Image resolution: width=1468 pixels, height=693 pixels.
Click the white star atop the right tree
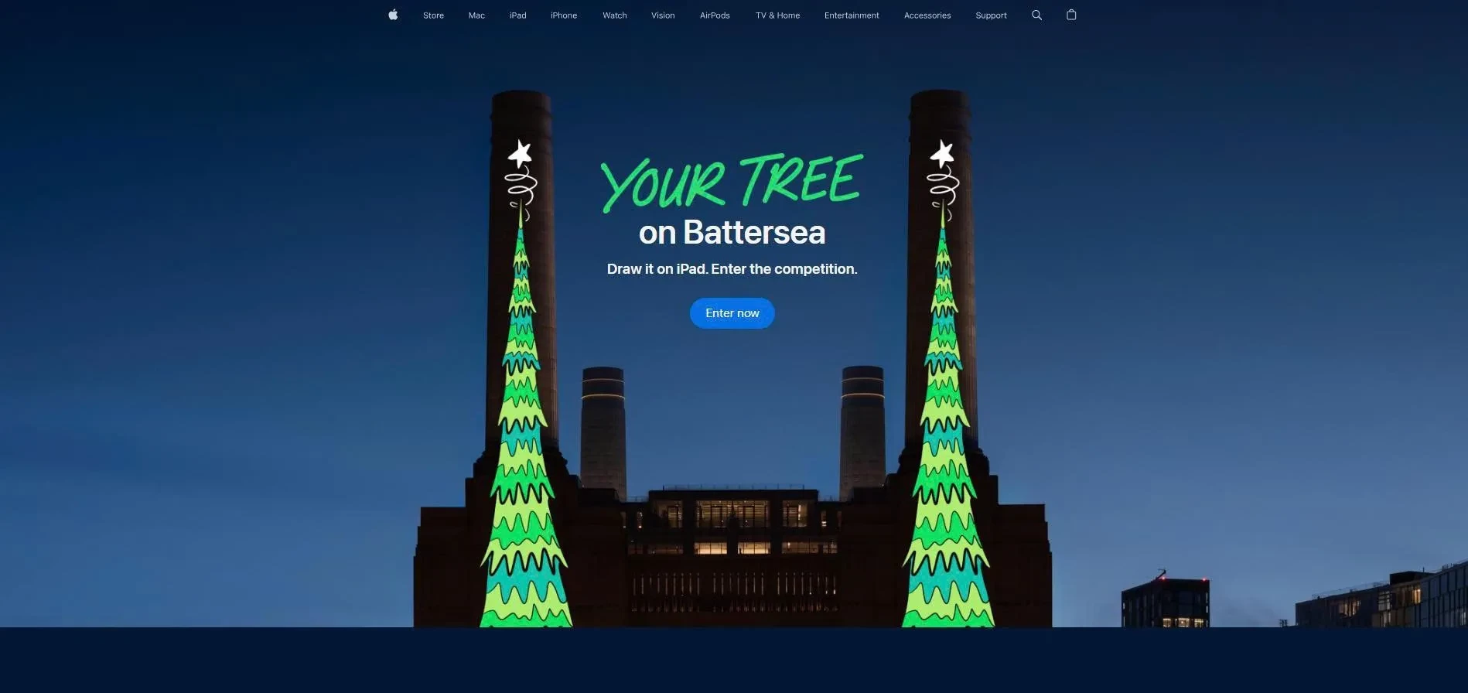click(941, 154)
